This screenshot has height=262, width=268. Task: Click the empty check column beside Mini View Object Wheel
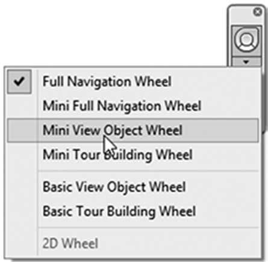tap(22, 131)
